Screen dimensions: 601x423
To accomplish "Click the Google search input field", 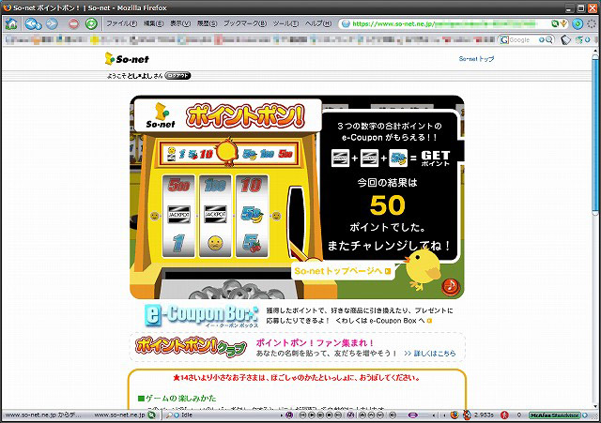I will [x=523, y=39].
